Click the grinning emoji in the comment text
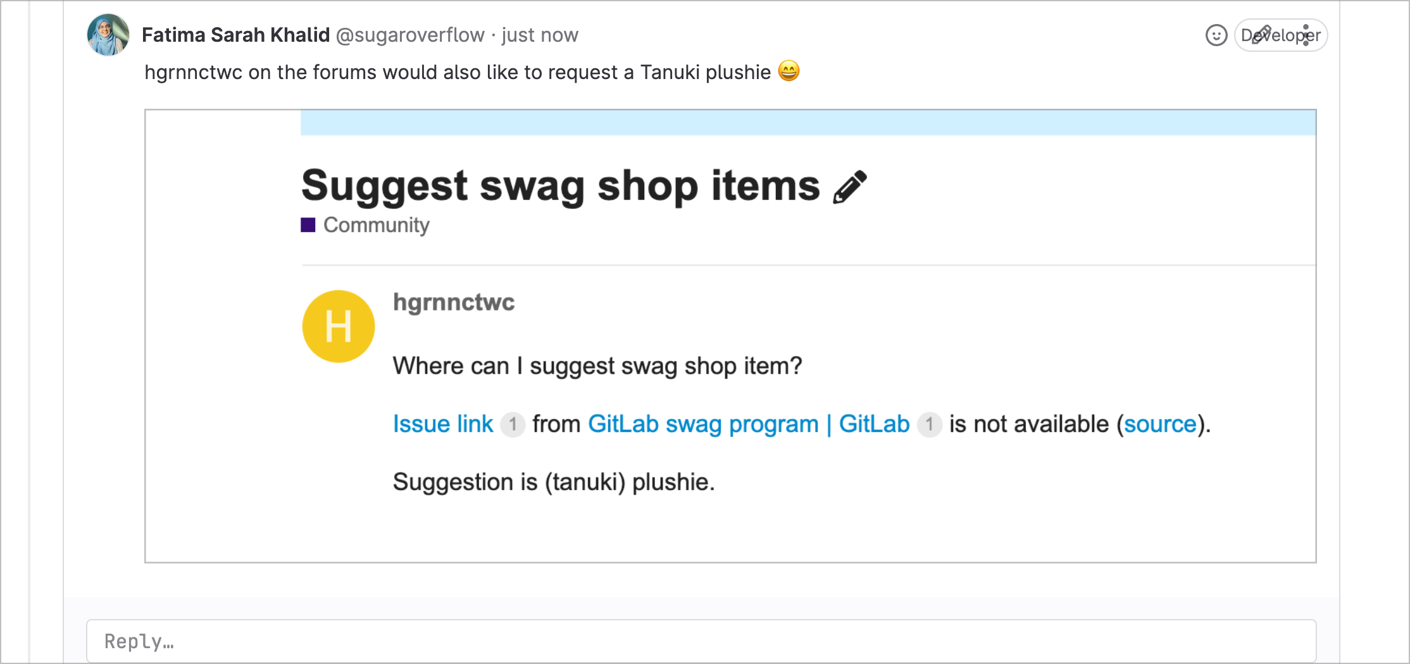Image resolution: width=1410 pixels, height=664 pixels. [789, 71]
